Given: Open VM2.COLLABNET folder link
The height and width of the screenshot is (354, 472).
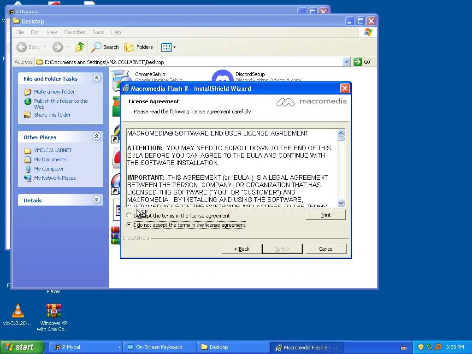Looking at the screenshot, I should coord(53,150).
